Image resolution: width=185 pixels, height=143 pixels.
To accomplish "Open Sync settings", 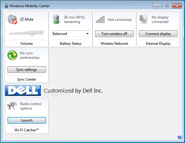I will pyautogui.click(x=27, y=70).
